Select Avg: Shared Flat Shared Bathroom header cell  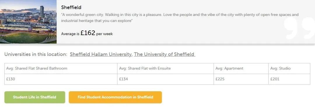click(61, 69)
